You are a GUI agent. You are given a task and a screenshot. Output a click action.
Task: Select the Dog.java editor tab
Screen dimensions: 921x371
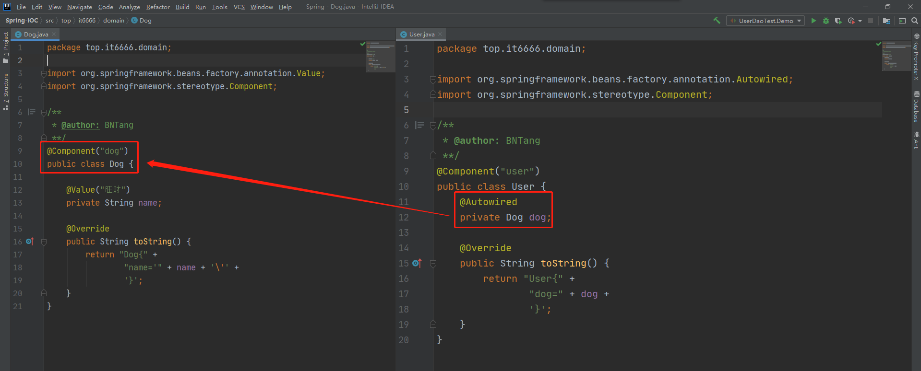coord(36,35)
